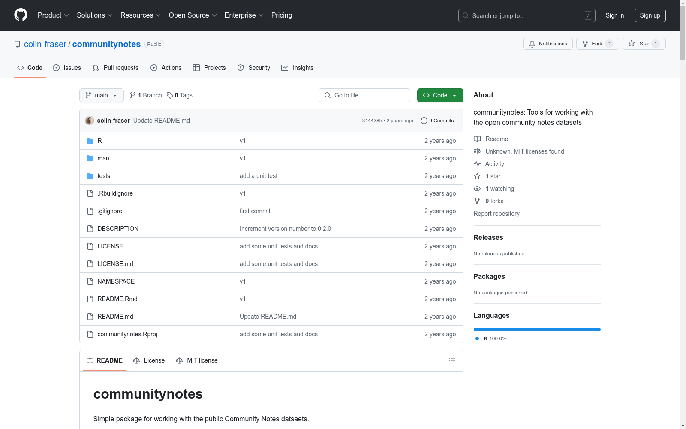Open the LICENSE file
This screenshot has height=429, width=686.
click(x=110, y=246)
